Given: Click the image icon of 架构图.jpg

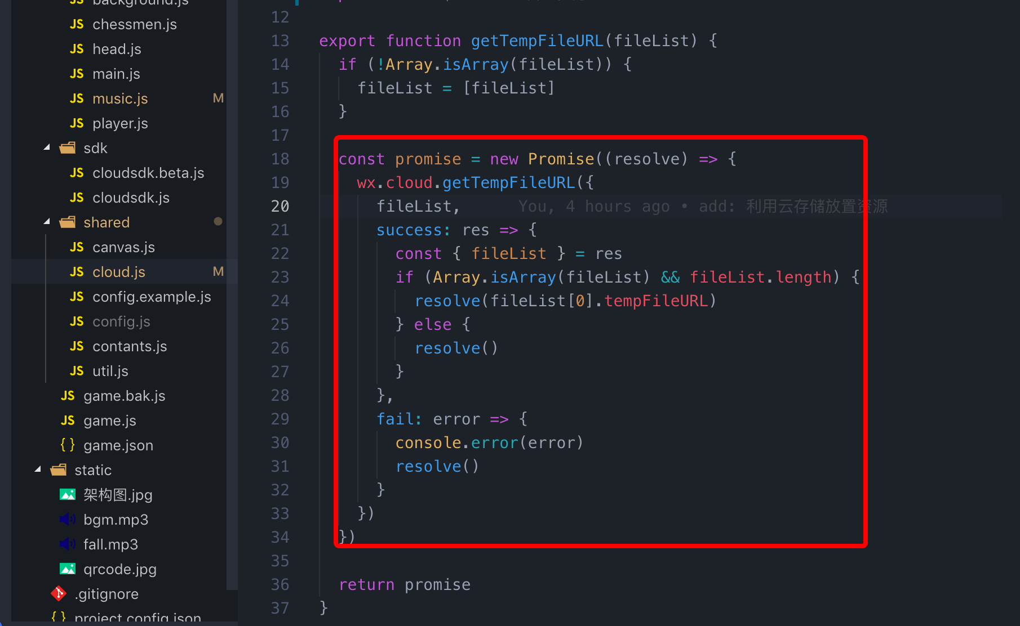Looking at the screenshot, I should point(68,495).
